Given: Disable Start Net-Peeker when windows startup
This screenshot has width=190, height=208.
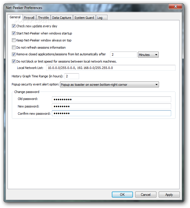Looking at the screenshot, I should (14, 33).
